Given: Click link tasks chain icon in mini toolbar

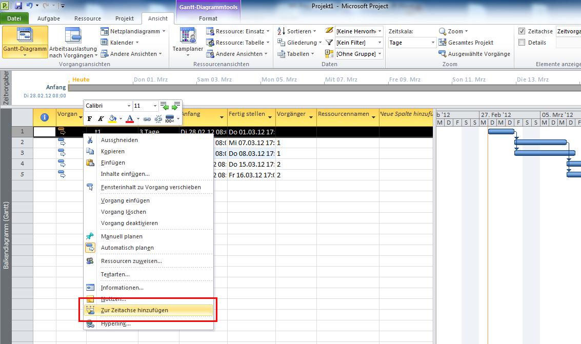Looking at the screenshot, I should (147, 119).
